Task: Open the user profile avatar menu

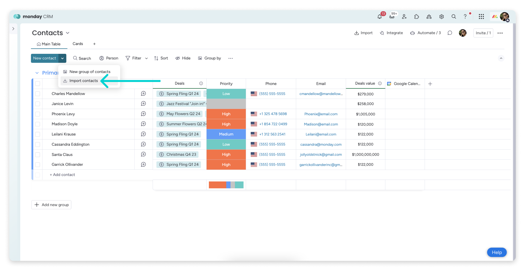Action: tap(504, 16)
